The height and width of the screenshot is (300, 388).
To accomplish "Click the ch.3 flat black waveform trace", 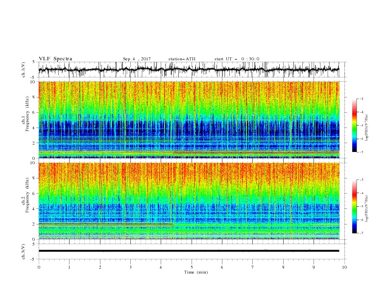I will [189, 251].
